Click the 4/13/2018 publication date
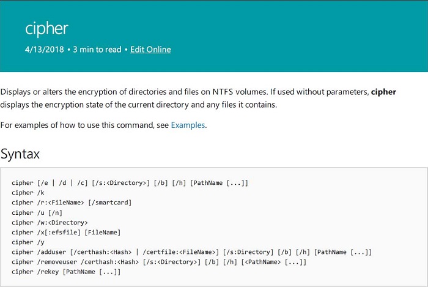Screen dimensions: 428x287 (44, 50)
